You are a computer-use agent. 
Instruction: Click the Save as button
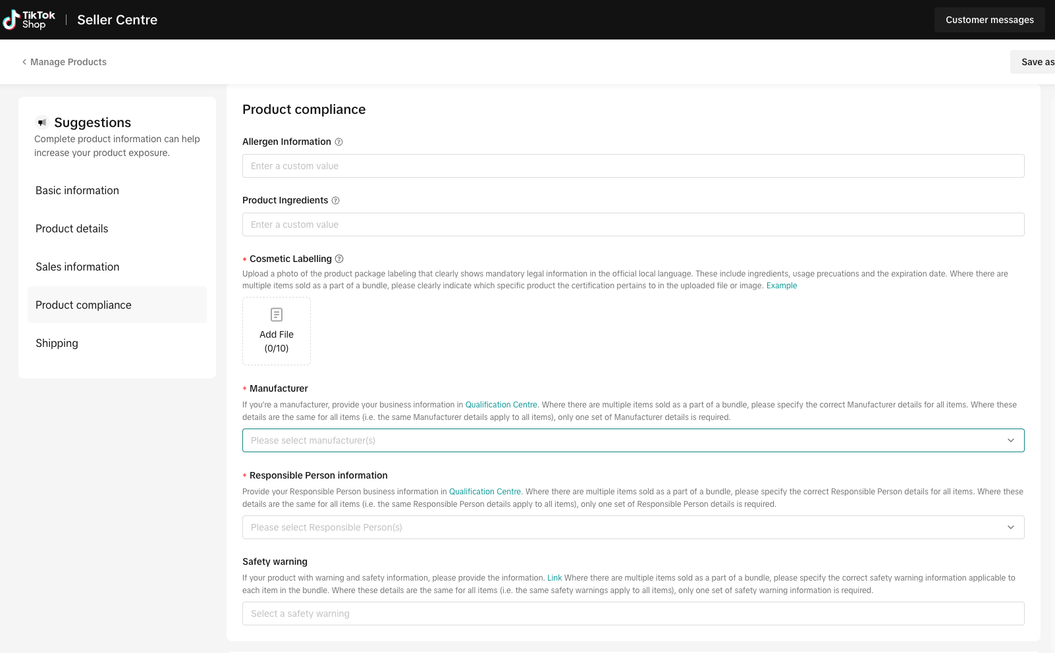click(x=1033, y=62)
